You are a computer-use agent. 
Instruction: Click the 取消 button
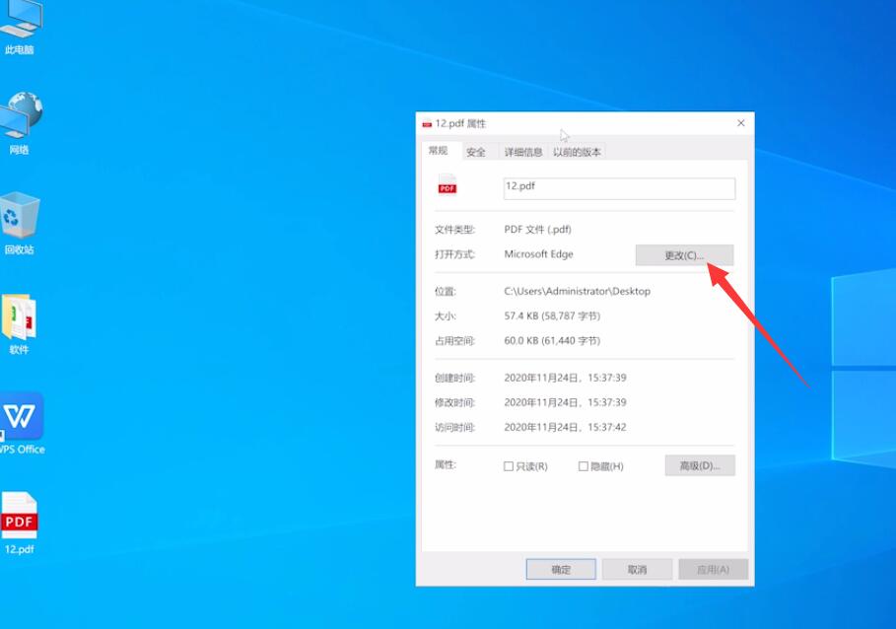[637, 570]
